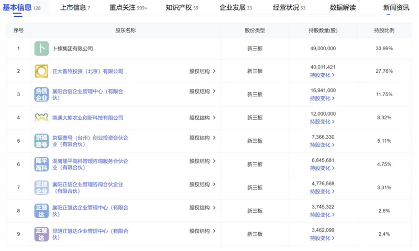Switch to the 上市信息 tab
Screen dimensions: 419x251
tap(75, 8)
